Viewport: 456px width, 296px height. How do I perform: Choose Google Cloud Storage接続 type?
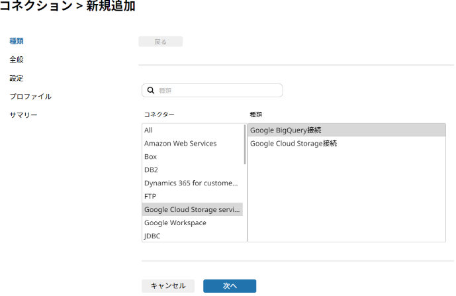(x=347, y=143)
